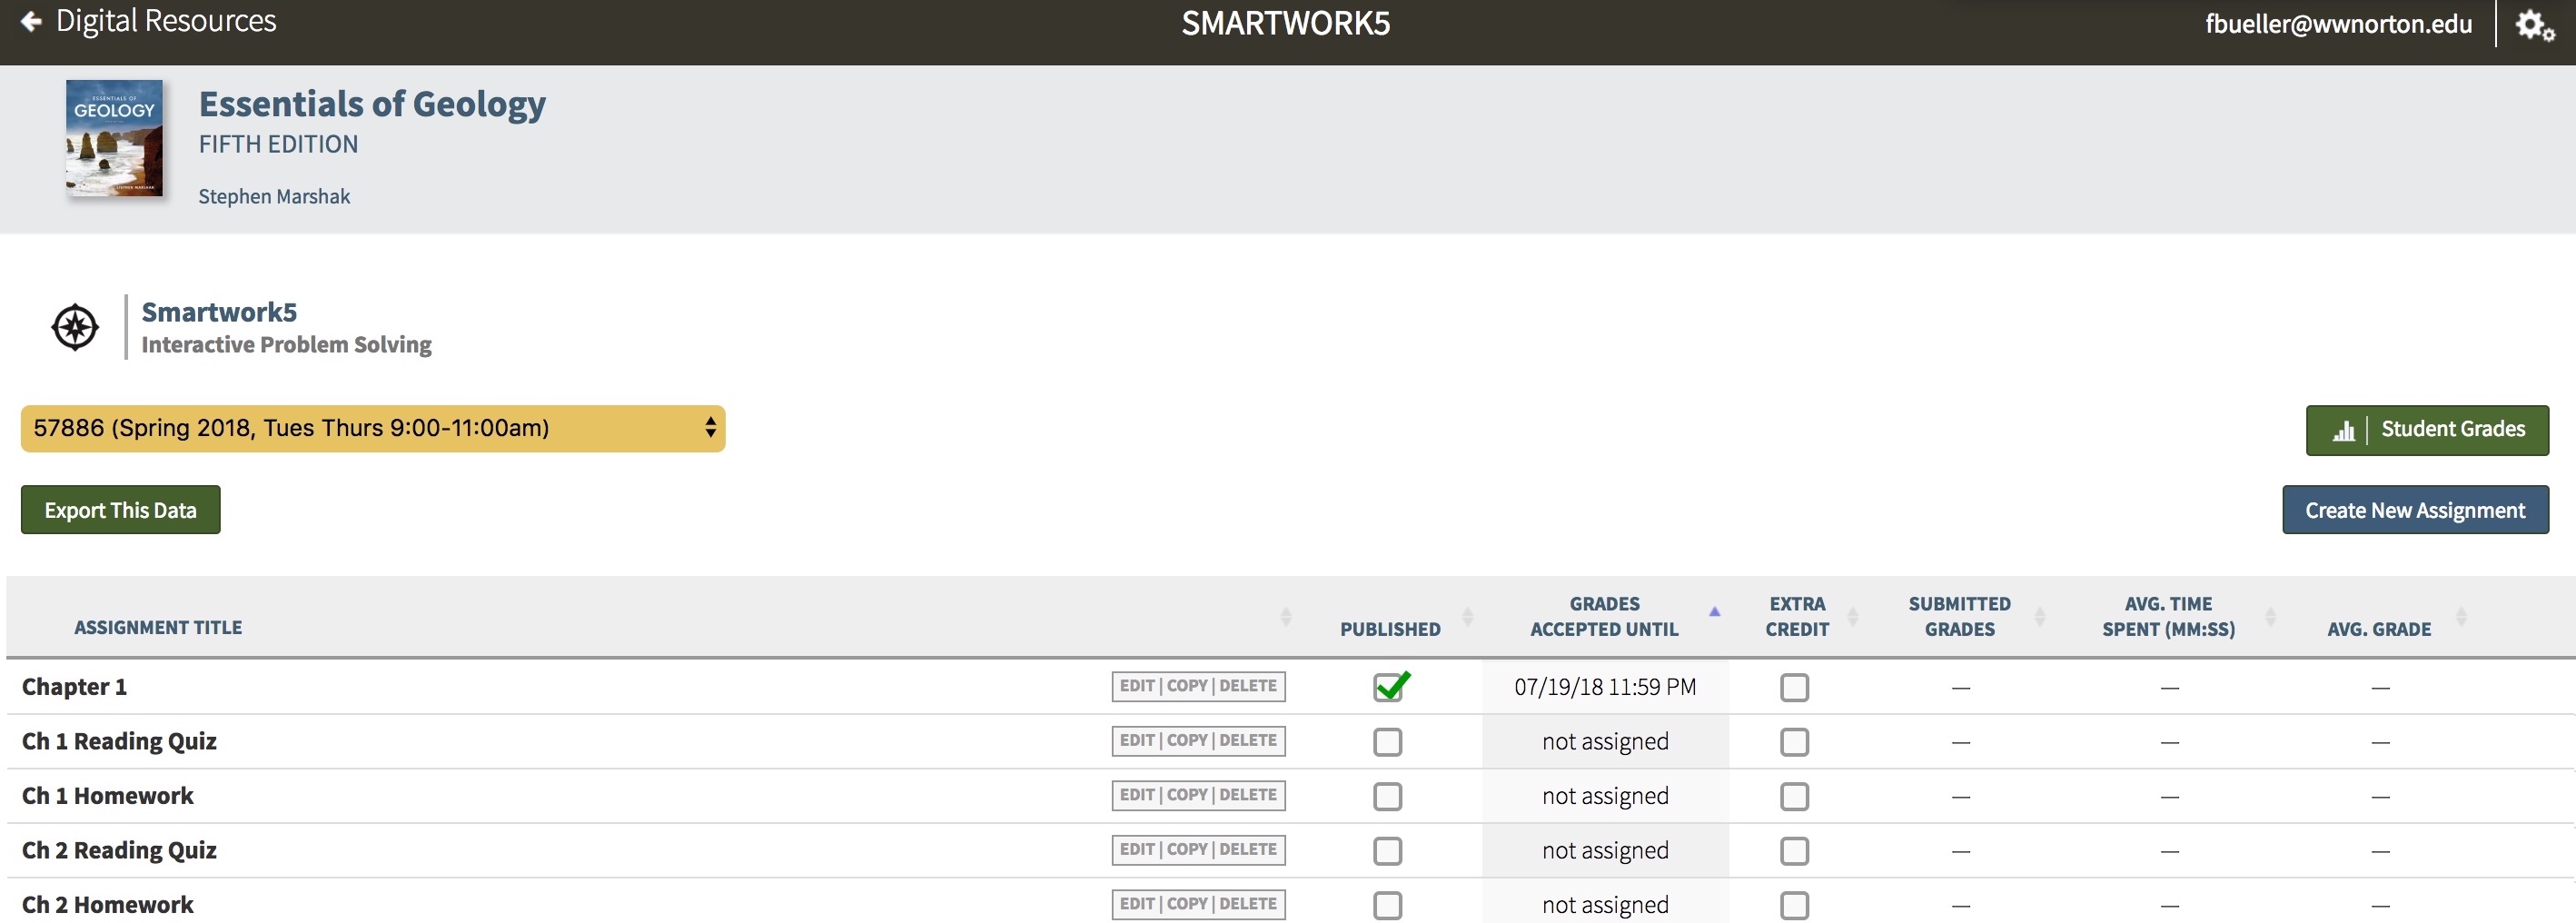Enable extra credit for Ch 2 Homework

[x=1794, y=906]
